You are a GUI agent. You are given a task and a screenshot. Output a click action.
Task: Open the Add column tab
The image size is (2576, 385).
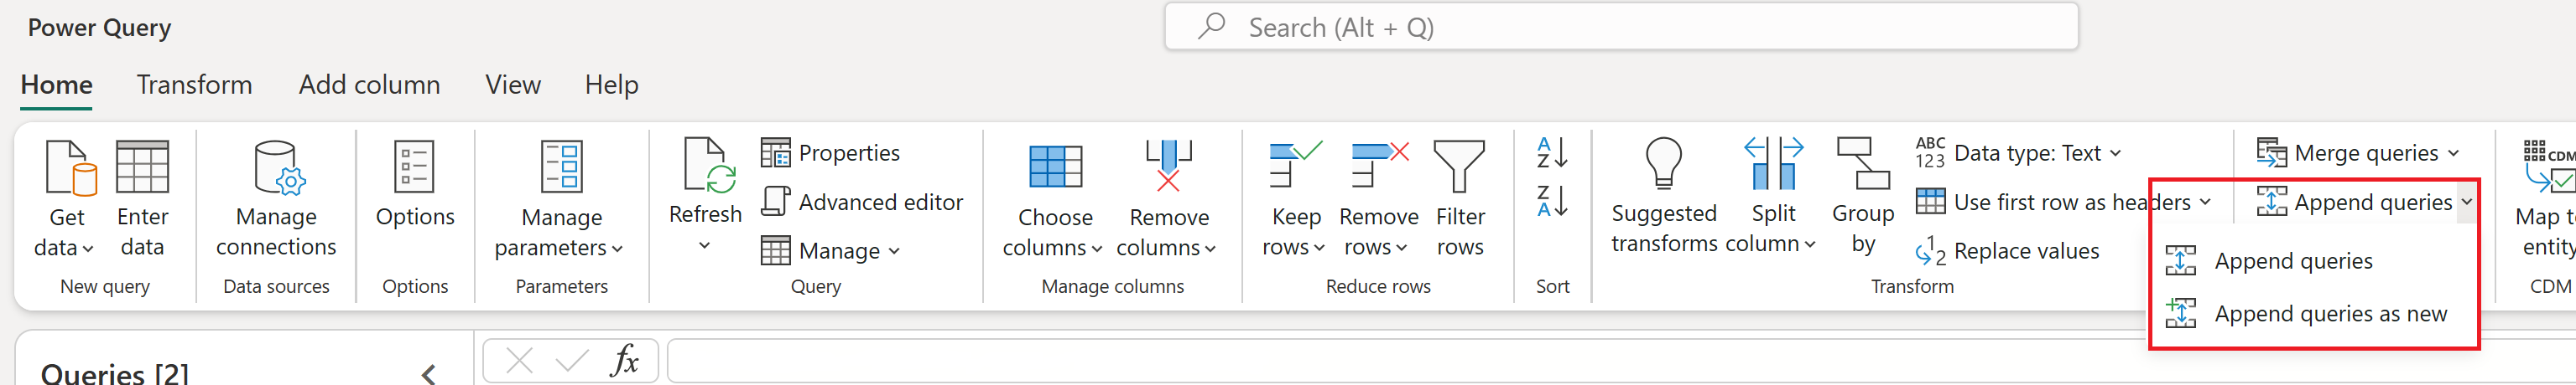(369, 85)
